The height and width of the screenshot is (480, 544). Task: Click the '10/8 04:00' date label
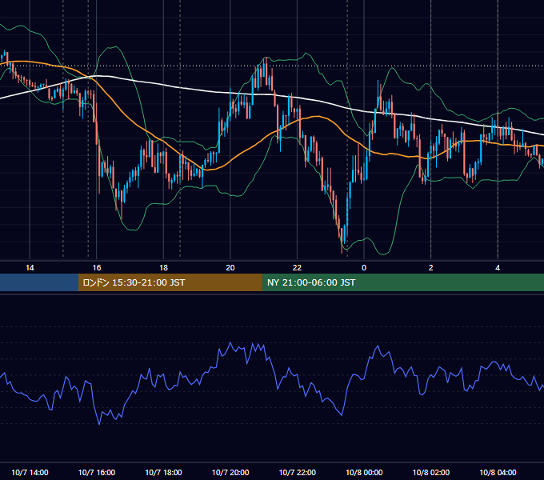coord(498,472)
